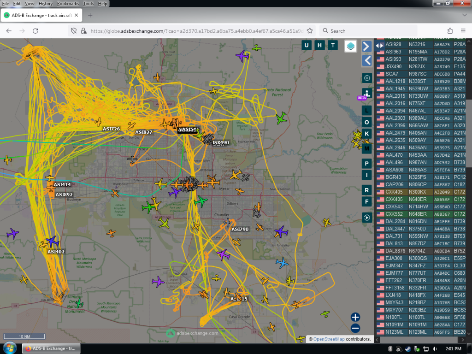This screenshot has height=354, width=472.
Task: Reload the current page
Action: (35, 31)
